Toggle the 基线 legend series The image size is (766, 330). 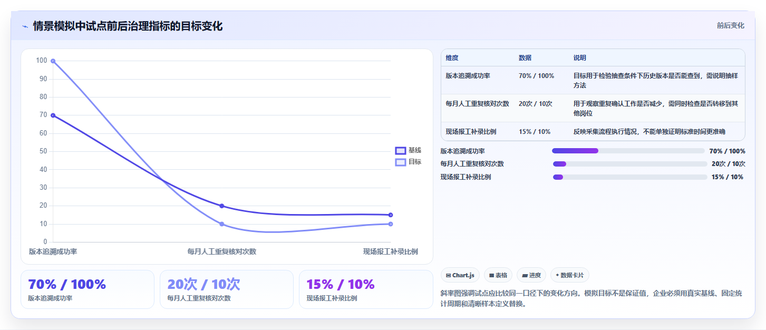[409, 150]
